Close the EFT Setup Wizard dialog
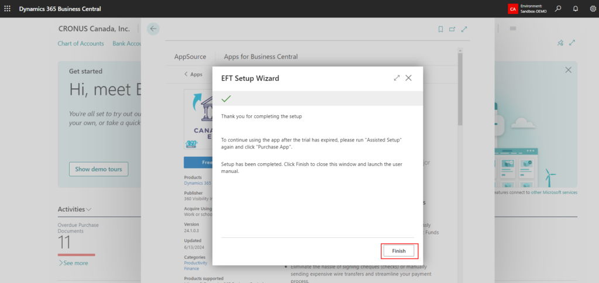 [408, 78]
